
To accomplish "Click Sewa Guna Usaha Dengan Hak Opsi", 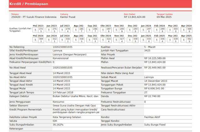I will 74,105.
